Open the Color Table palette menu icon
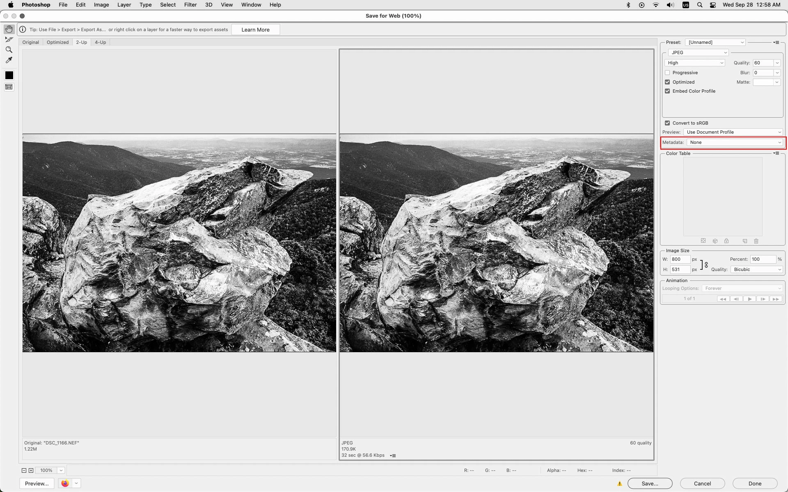The height and width of the screenshot is (492, 788). click(776, 153)
